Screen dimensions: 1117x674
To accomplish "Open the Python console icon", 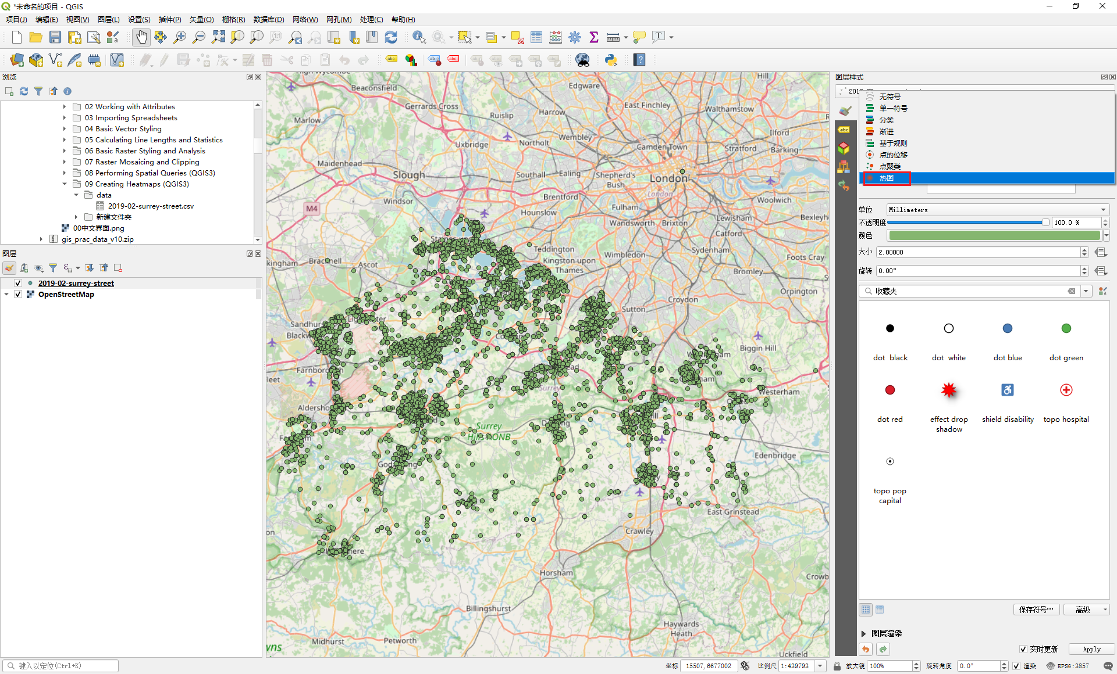I will point(611,60).
